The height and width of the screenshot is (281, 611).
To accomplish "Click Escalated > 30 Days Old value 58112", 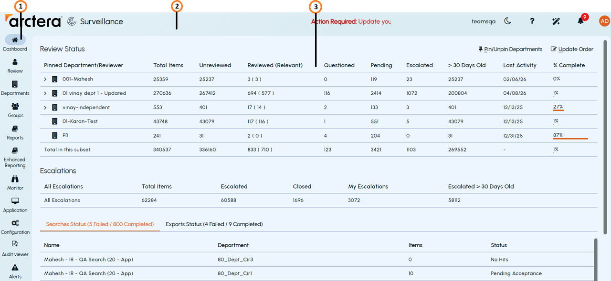I will (454, 200).
